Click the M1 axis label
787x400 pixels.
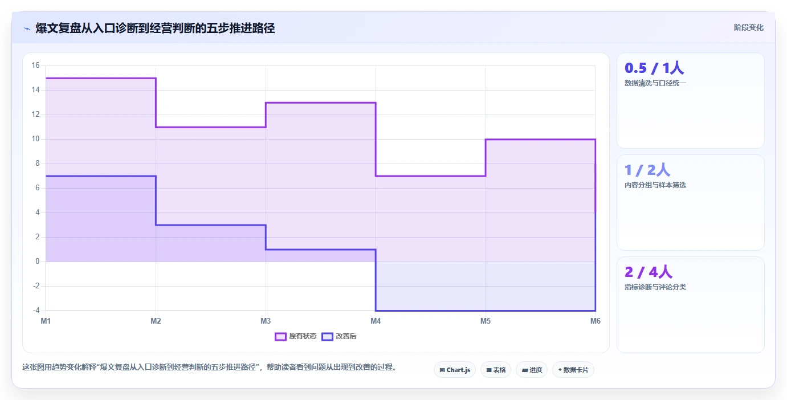coord(46,321)
